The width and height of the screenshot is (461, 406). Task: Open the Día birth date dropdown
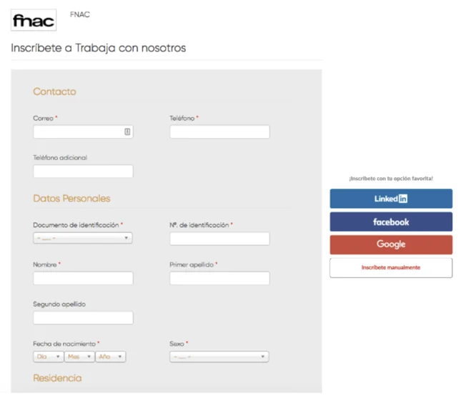[48, 357]
